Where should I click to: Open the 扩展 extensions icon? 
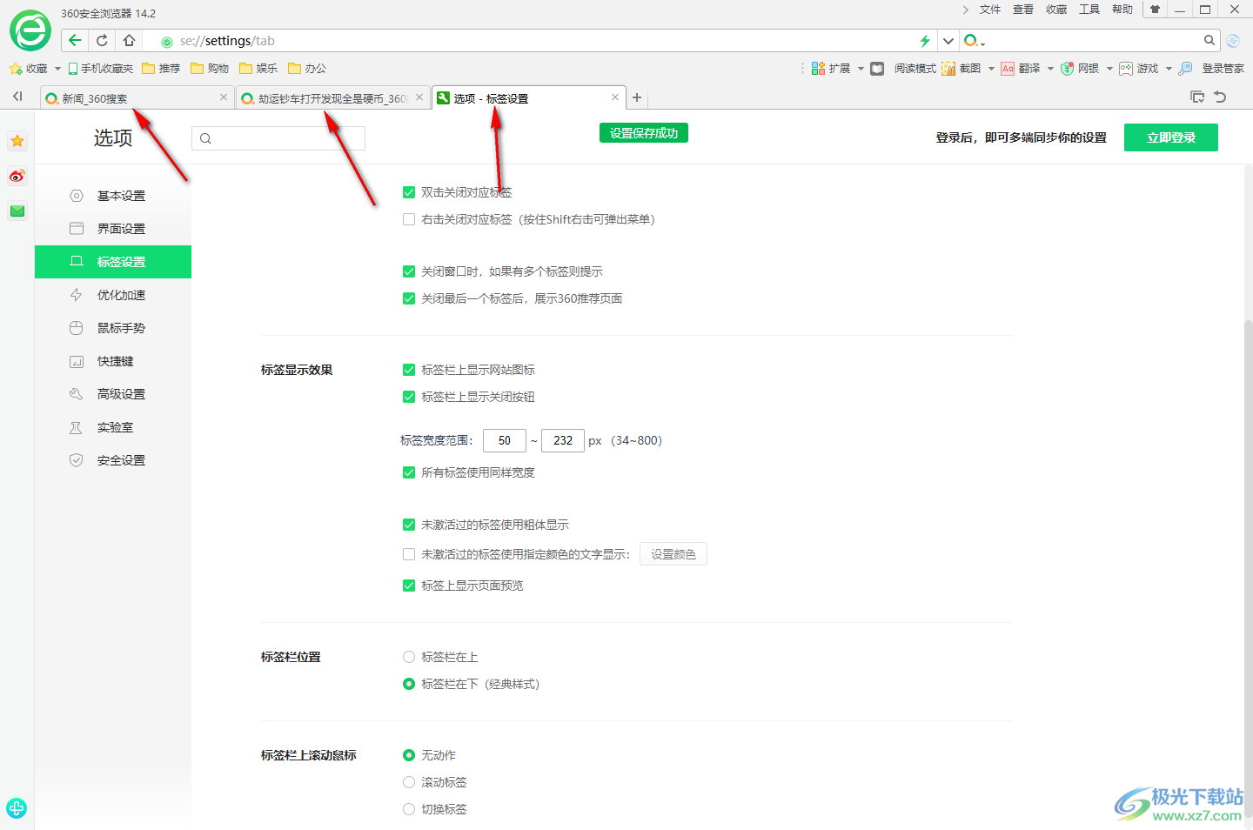[x=818, y=68]
